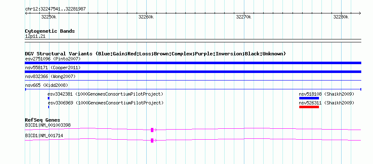Click the exon box on BICD1 NM_001714
Screen dimensions: 373x164
click(x=152, y=141)
